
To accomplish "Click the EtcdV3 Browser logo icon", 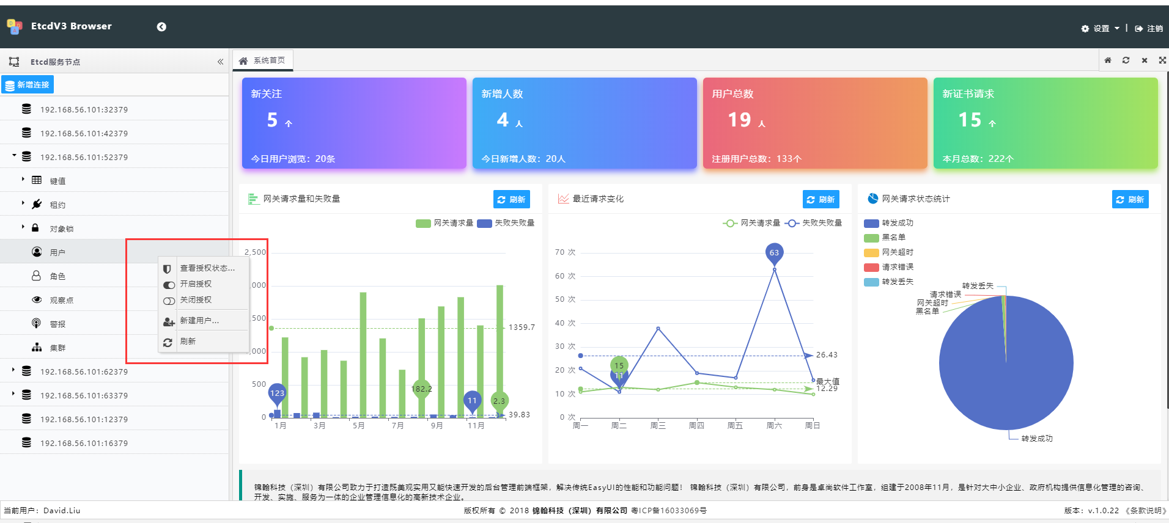I will (x=15, y=26).
